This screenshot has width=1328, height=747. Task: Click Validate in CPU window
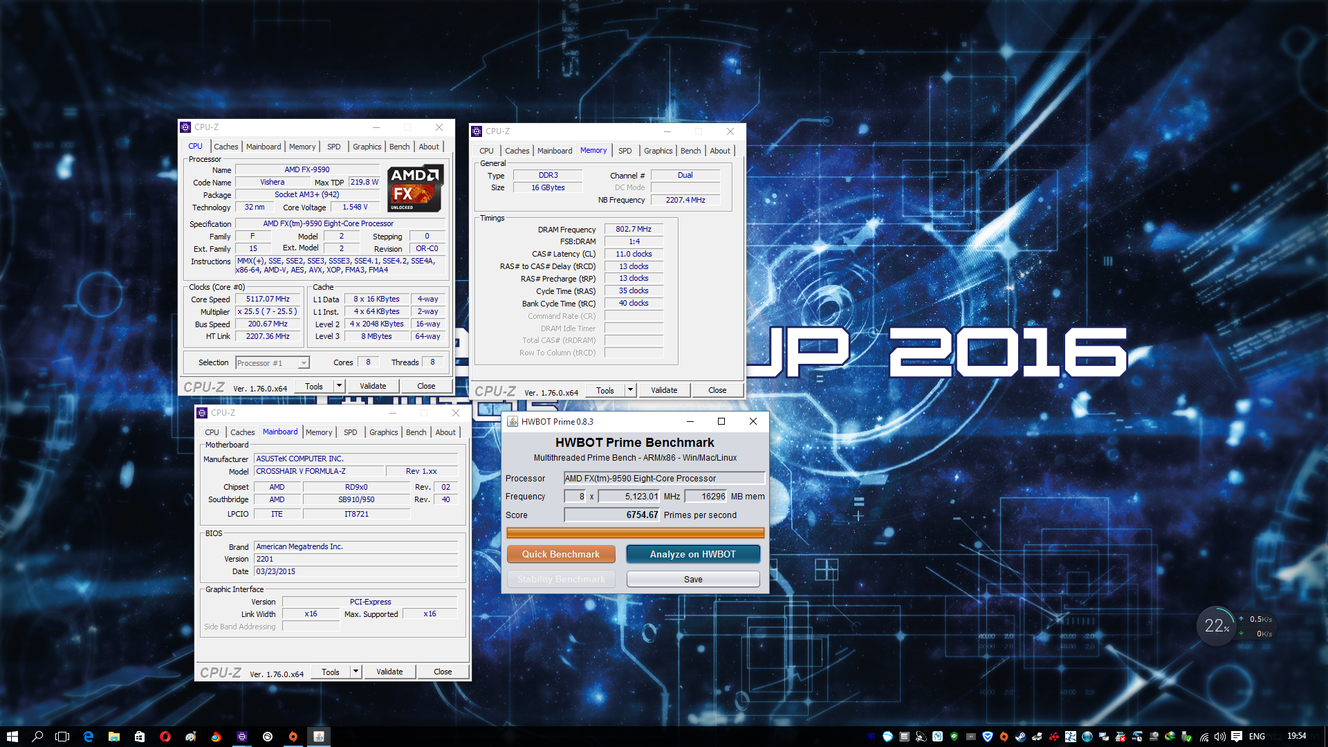tap(373, 386)
